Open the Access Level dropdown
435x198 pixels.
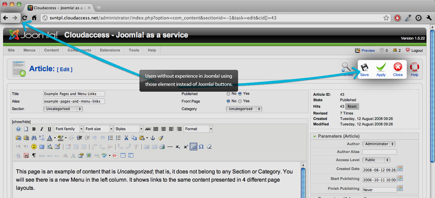[376, 160]
